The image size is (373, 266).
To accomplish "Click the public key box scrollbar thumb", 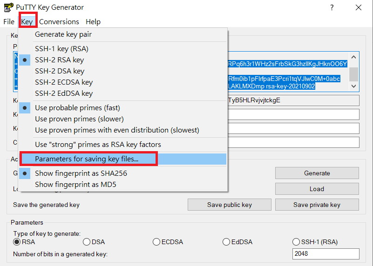I will pos(354,74).
